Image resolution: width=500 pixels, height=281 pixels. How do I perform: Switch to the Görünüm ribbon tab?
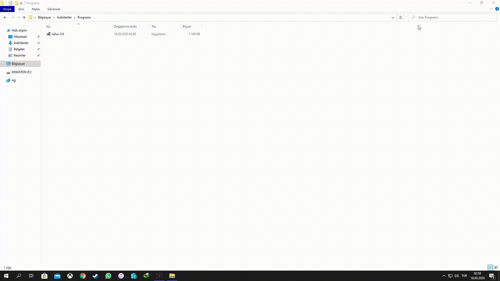click(54, 9)
